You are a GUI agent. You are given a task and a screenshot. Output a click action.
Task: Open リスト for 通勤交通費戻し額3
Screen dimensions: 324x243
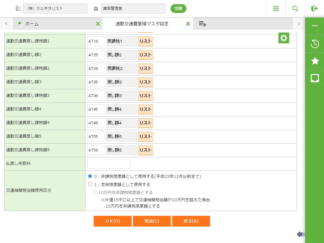point(145,82)
